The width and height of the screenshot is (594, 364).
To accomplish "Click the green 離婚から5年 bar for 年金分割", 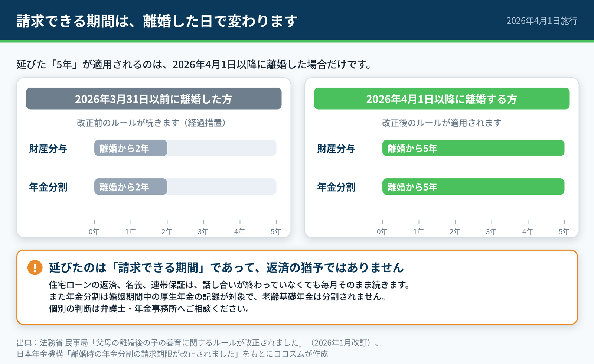I will (473, 186).
